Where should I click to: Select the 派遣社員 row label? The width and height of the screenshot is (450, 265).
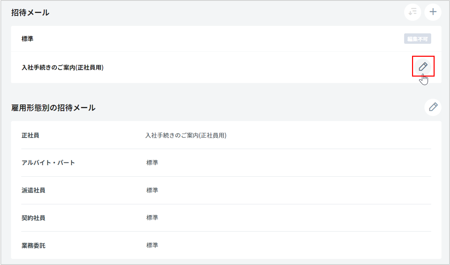(33, 190)
